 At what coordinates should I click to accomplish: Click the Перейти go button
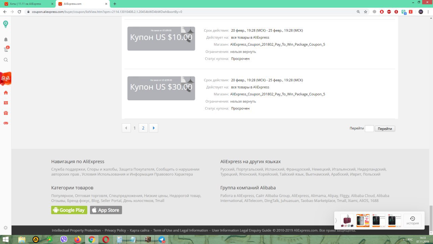[385, 129]
